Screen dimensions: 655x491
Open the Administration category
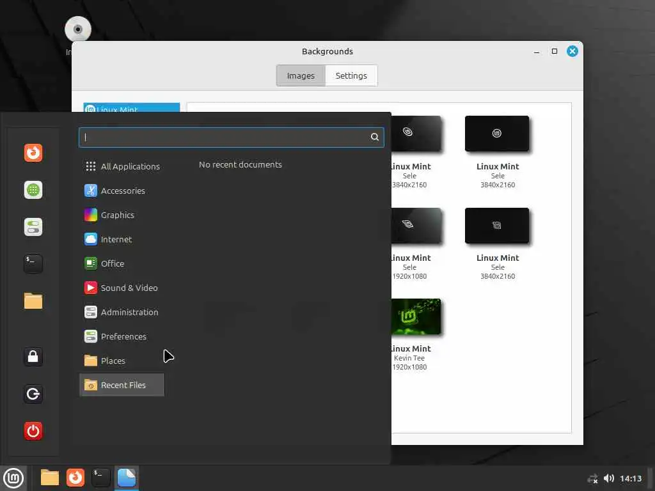pos(122,312)
